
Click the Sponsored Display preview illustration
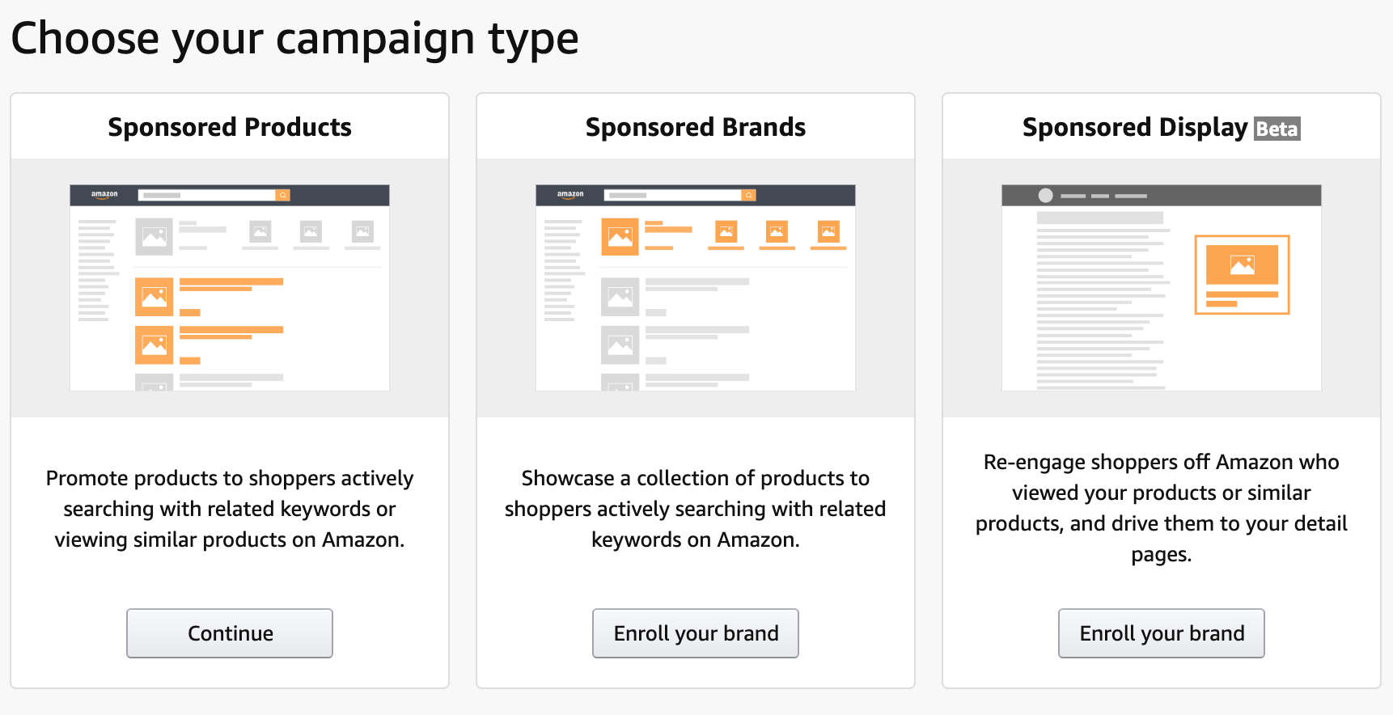click(x=1162, y=288)
